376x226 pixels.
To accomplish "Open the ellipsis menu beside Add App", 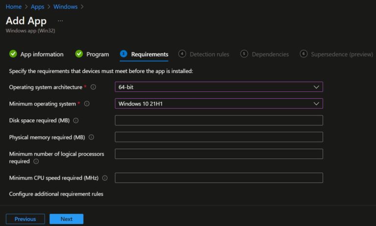I will tap(60, 21).
